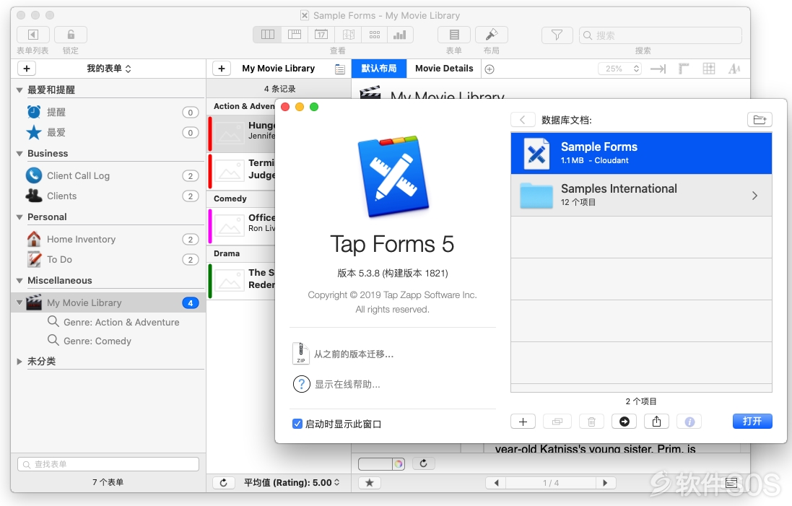Collapse the Business category
This screenshot has width=792, height=506.
pos(19,154)
